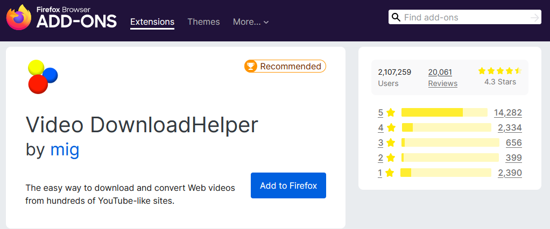
Task: Click the add-on description text
Action: point(130,195)
